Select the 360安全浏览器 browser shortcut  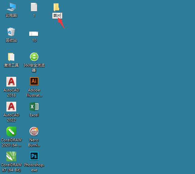tap(34, 57)
